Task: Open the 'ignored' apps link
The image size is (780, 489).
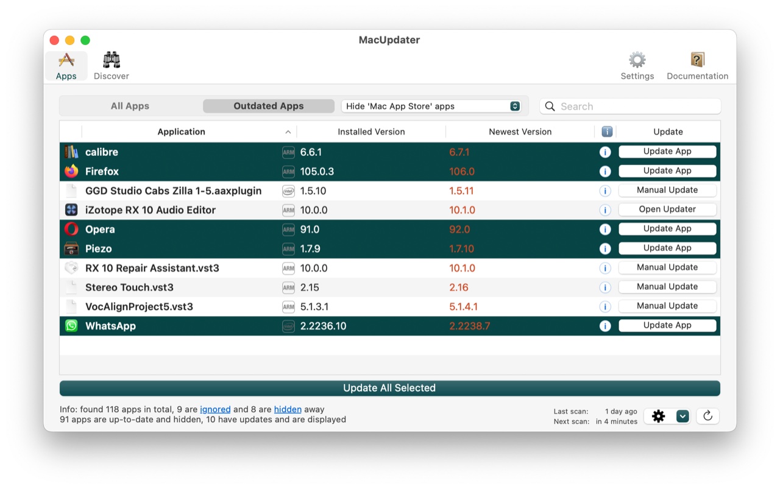Action: pyautogui.click(x=215, y=409)
